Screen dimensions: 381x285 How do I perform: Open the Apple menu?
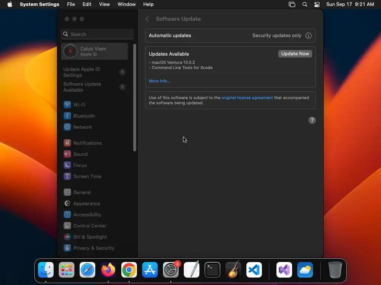tap(10, 4)
